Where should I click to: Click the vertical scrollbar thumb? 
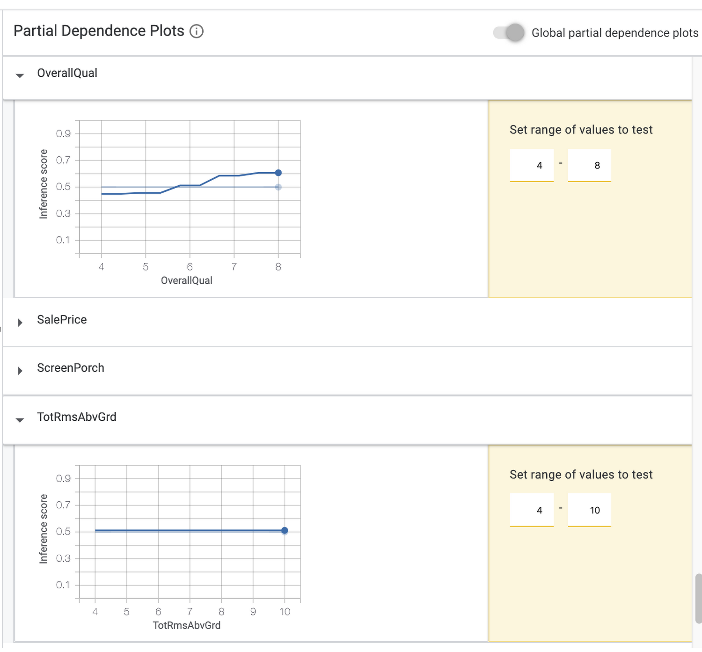pyautogui.click(x=698, y=598)
